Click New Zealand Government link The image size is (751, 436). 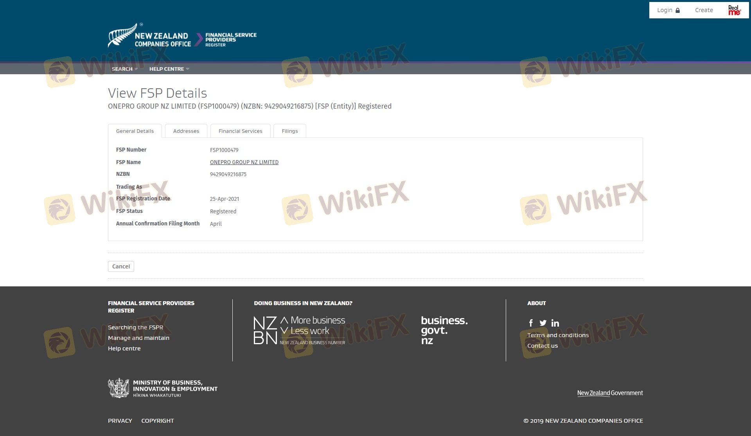610,393
